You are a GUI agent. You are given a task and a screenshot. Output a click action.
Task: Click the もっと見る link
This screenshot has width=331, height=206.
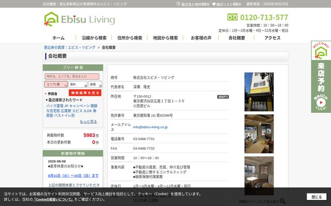[88, 122]
